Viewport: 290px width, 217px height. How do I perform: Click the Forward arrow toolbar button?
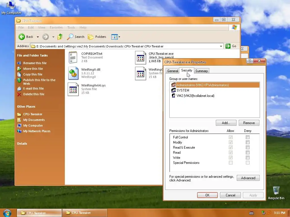pyautogui.click(x=46, y=37)
